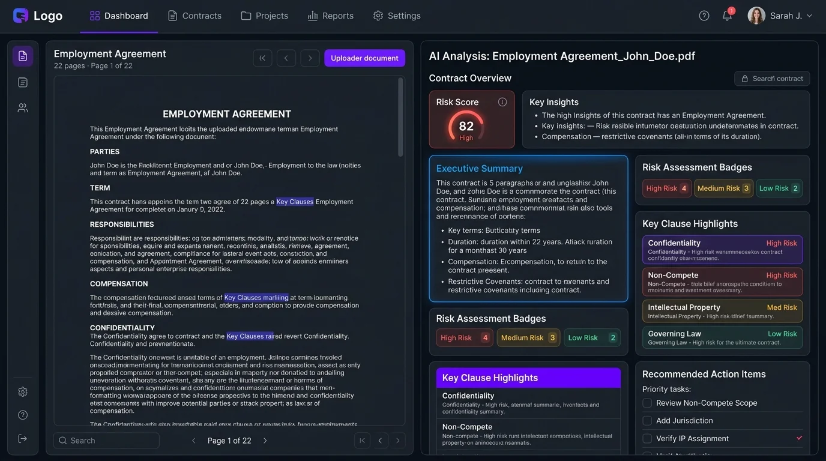Click red checkmark beside Verify IP Assignment
826x461 pixels.
799,438
